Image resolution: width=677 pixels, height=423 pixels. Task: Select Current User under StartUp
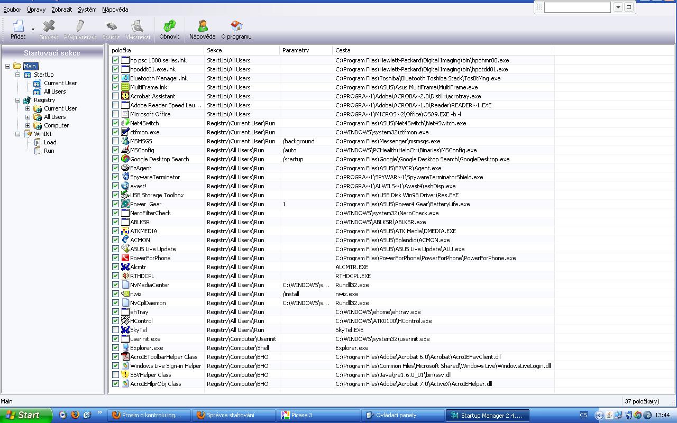[x=60, y=83]
